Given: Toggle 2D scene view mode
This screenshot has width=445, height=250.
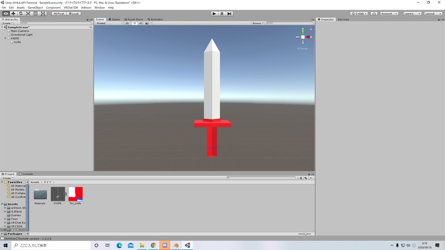Looking at the screenshot, I should [127, 23].
